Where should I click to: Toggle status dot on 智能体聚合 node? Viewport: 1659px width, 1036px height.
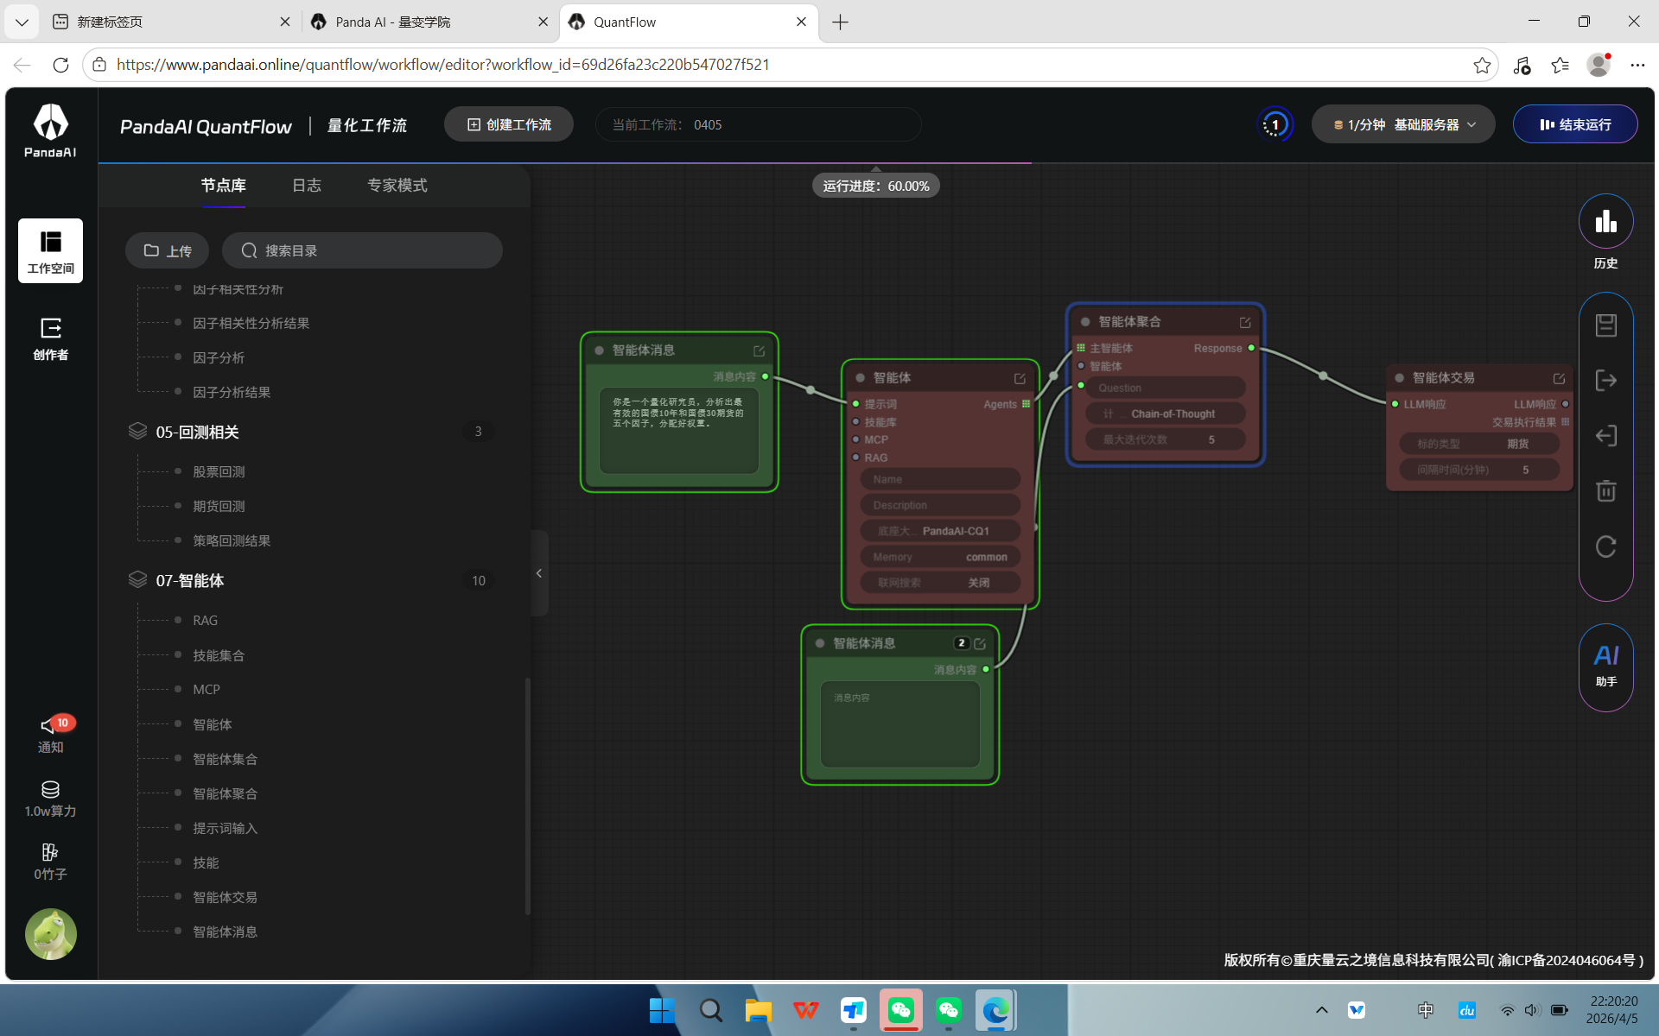click(x=1085, y=322)
